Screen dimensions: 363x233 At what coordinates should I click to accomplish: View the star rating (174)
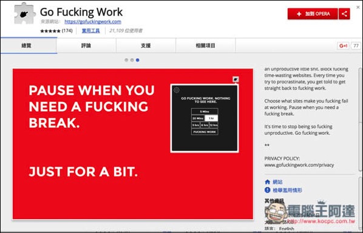[56, 30]
